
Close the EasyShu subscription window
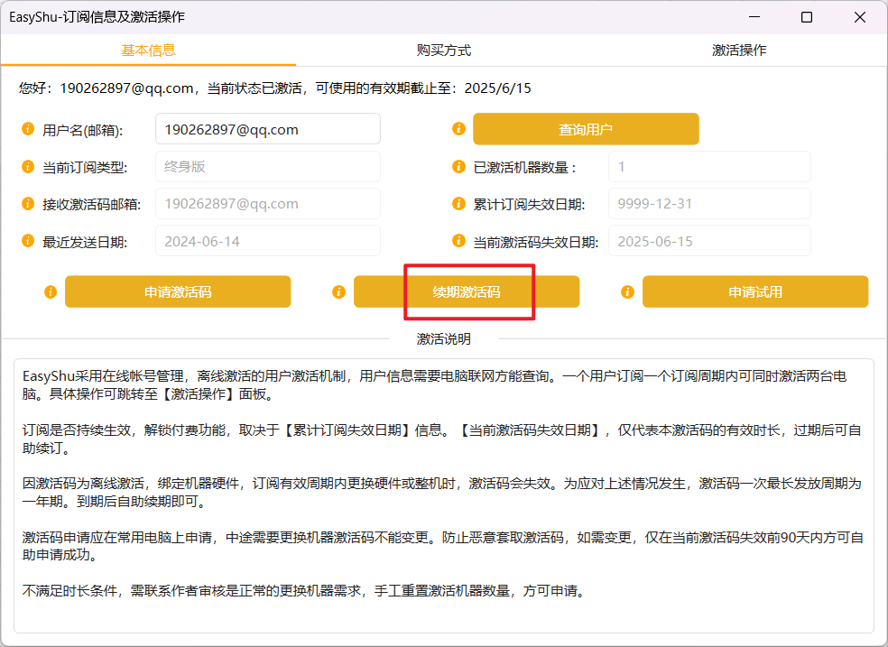pos(860,17)
